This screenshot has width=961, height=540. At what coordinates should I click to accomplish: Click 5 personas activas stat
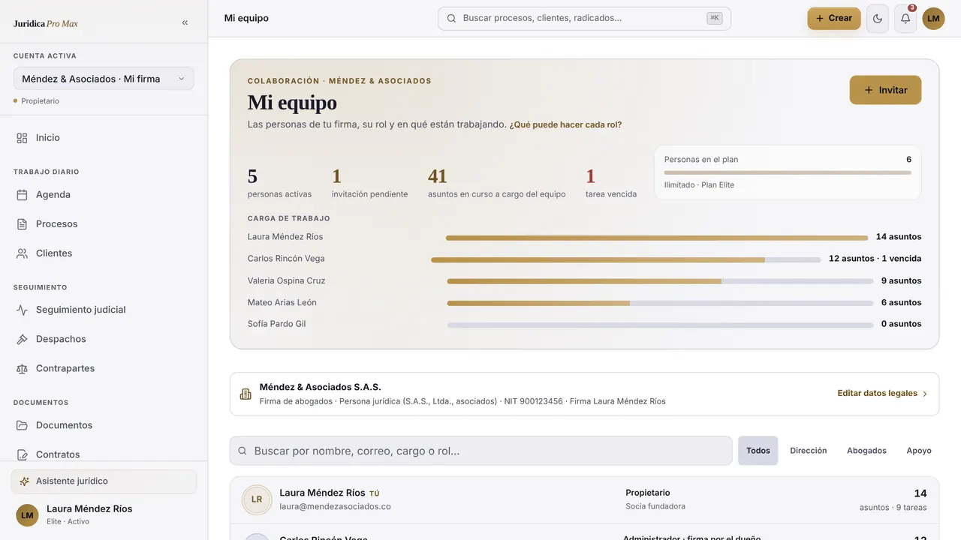coord(279,183)
